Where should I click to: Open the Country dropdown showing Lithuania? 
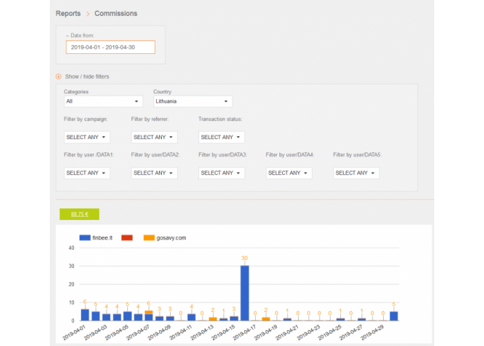pyautogui.click(x=193, y=101)
